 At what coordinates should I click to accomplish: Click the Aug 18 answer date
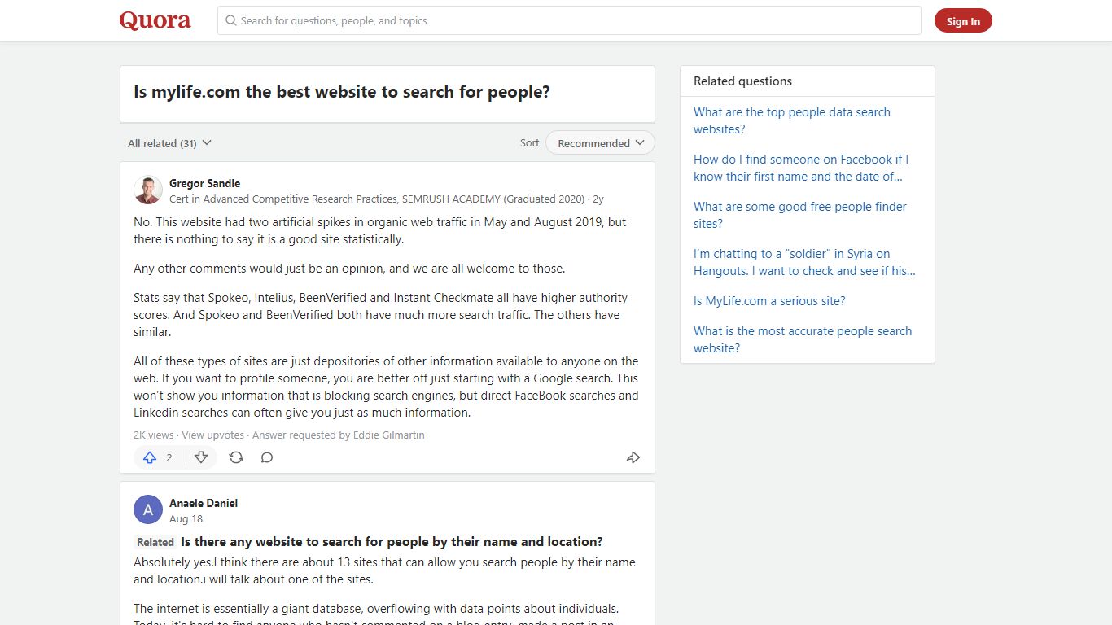(186, 519)
